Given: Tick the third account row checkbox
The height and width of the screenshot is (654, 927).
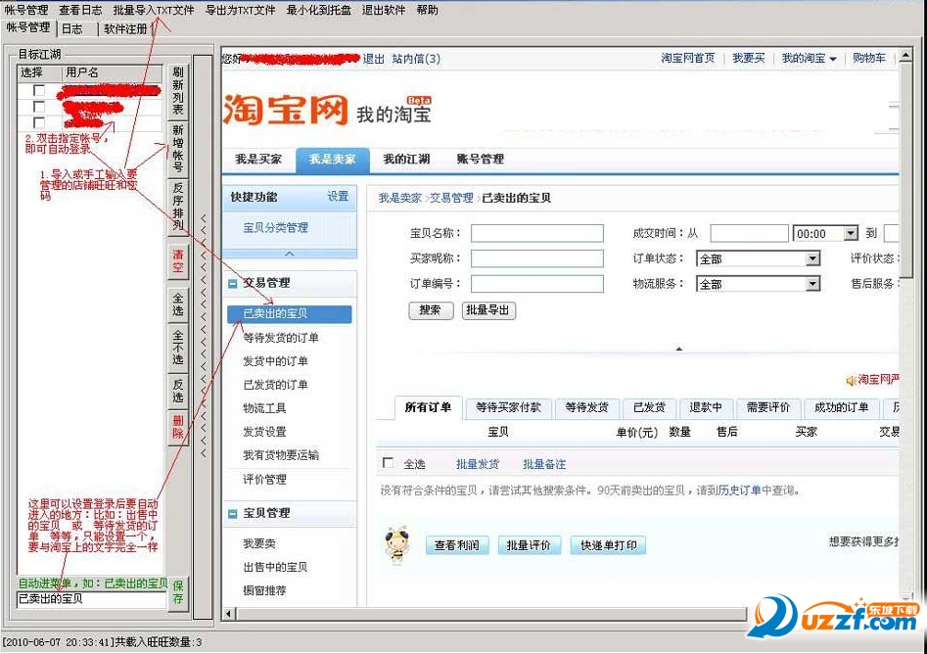Looking at the screenshot, I should tap(39, 122).
